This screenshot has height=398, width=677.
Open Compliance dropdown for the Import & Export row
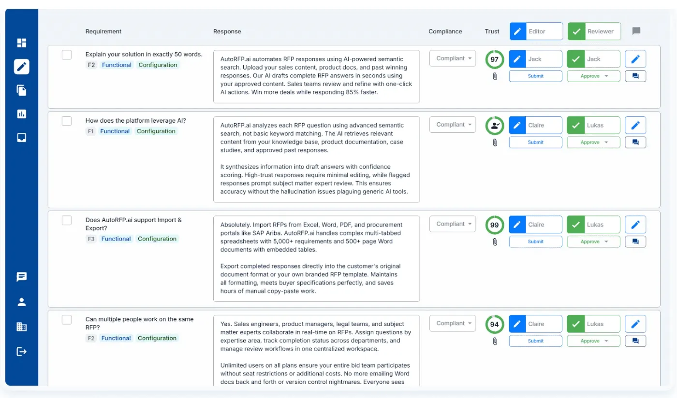pyautogui.click(x=453, y=224)
